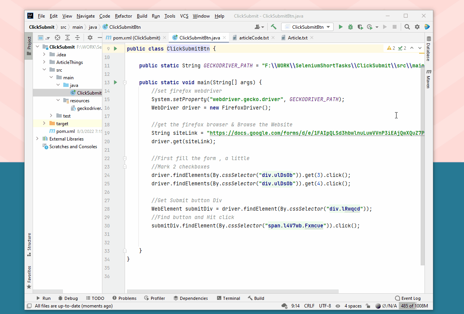Click the warnings indicator showing 2 warnings
Screen dimensions: 464x314
[391, 48]
